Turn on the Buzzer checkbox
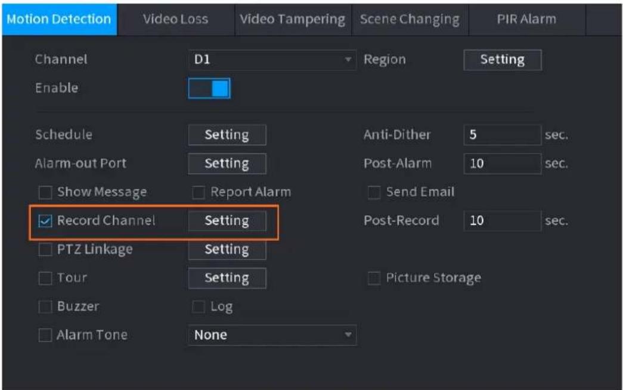 click(x=45, y=307)
